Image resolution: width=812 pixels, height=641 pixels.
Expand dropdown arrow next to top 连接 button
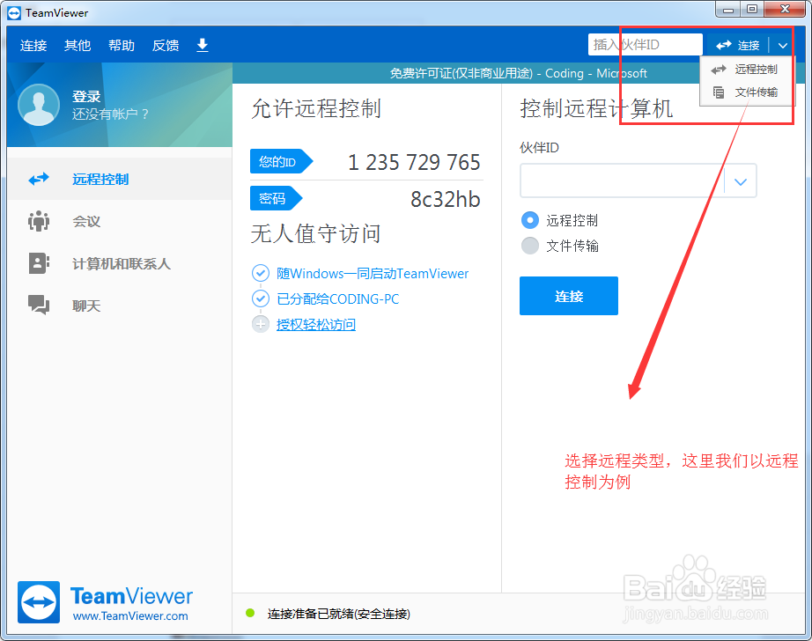782,46
